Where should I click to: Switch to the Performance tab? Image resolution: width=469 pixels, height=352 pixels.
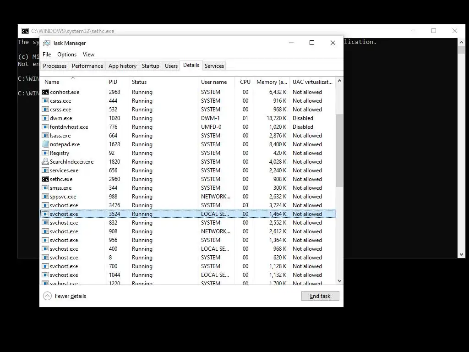[x=87, y=66]
